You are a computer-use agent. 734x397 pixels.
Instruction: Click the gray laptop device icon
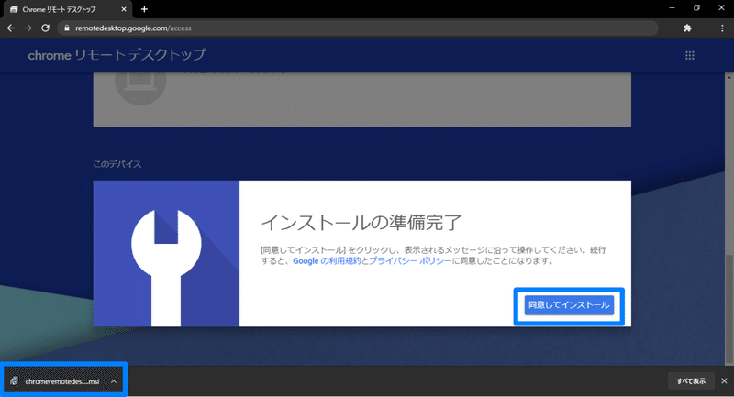(x=140, y=83)
